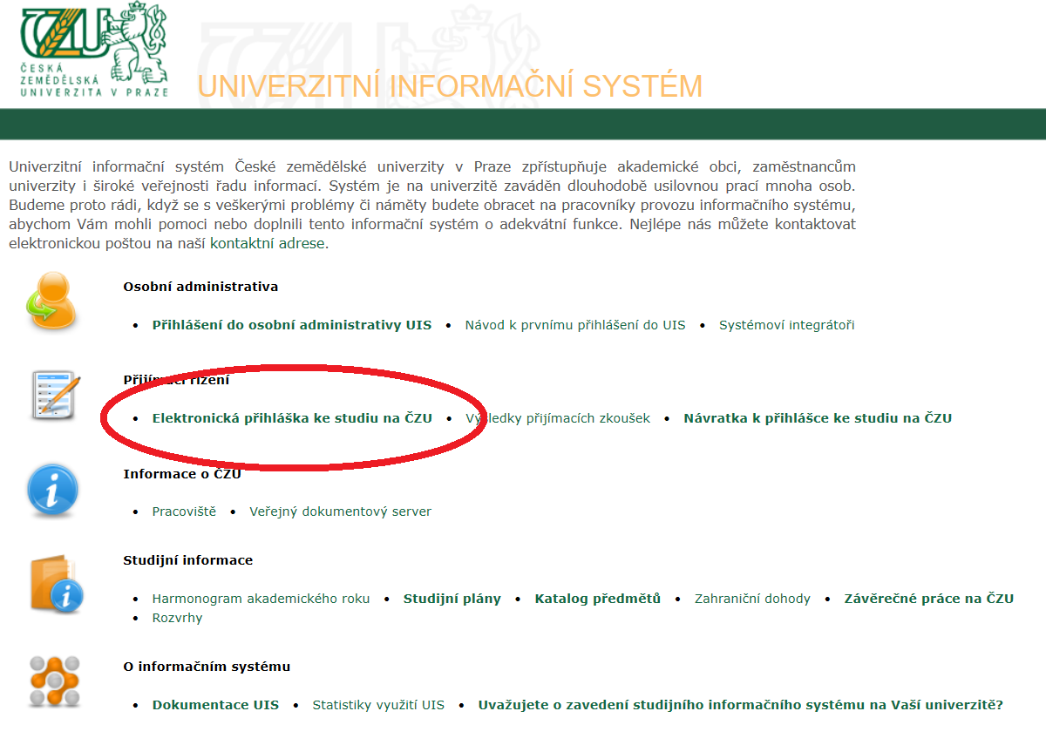Open Veřejný dokumentový server link
The width and height of the screenshot is (1046, 752).
341,511
